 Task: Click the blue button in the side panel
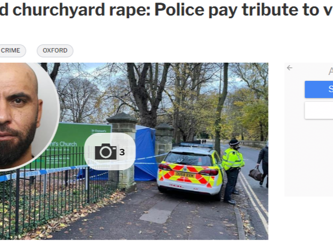[319, 89]
